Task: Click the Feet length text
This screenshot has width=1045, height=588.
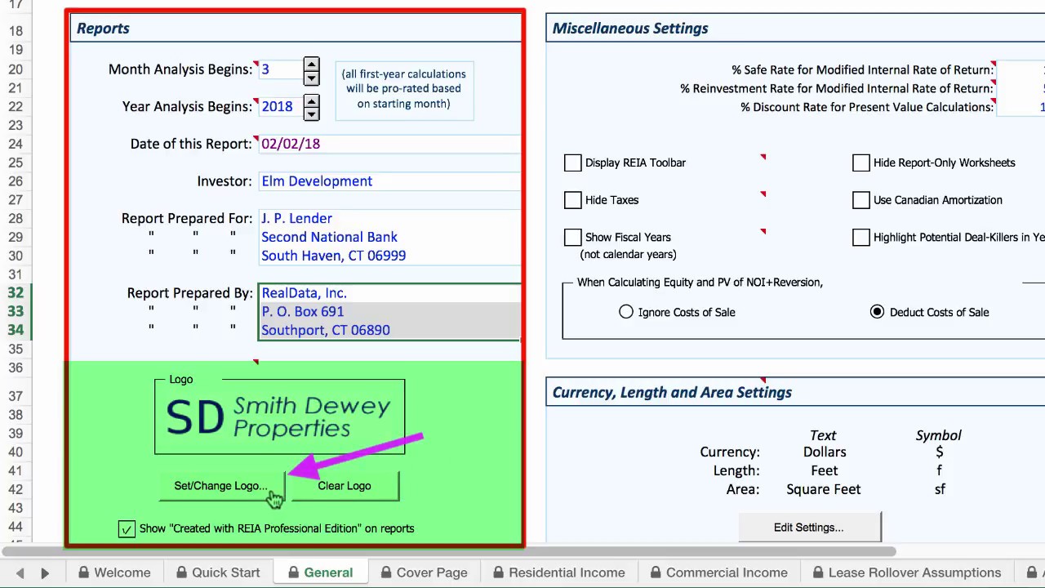Action: [824, 471]
